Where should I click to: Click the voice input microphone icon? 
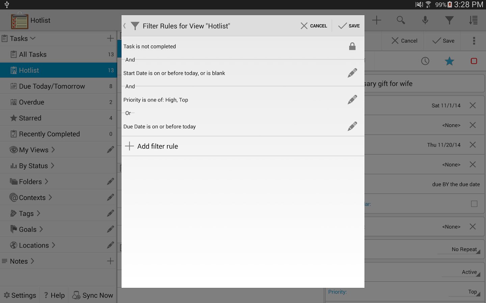point(425,20)
